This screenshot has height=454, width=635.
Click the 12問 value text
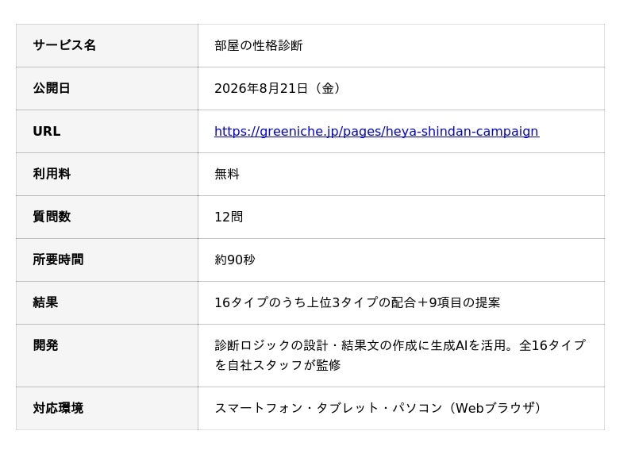[229, 217]
